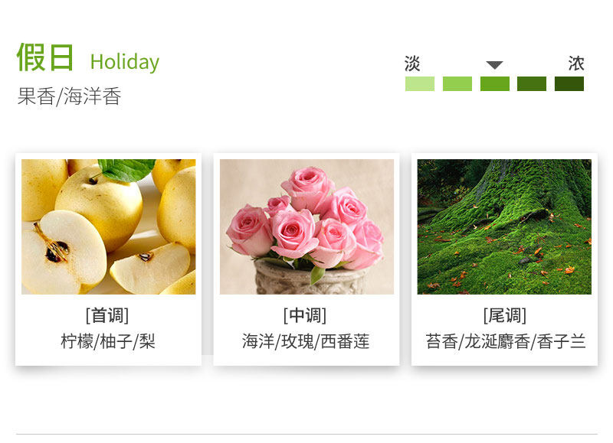This screenshot has width=613, height=443.
Task: Click the green Holiday text
Action: click(125, 62)
